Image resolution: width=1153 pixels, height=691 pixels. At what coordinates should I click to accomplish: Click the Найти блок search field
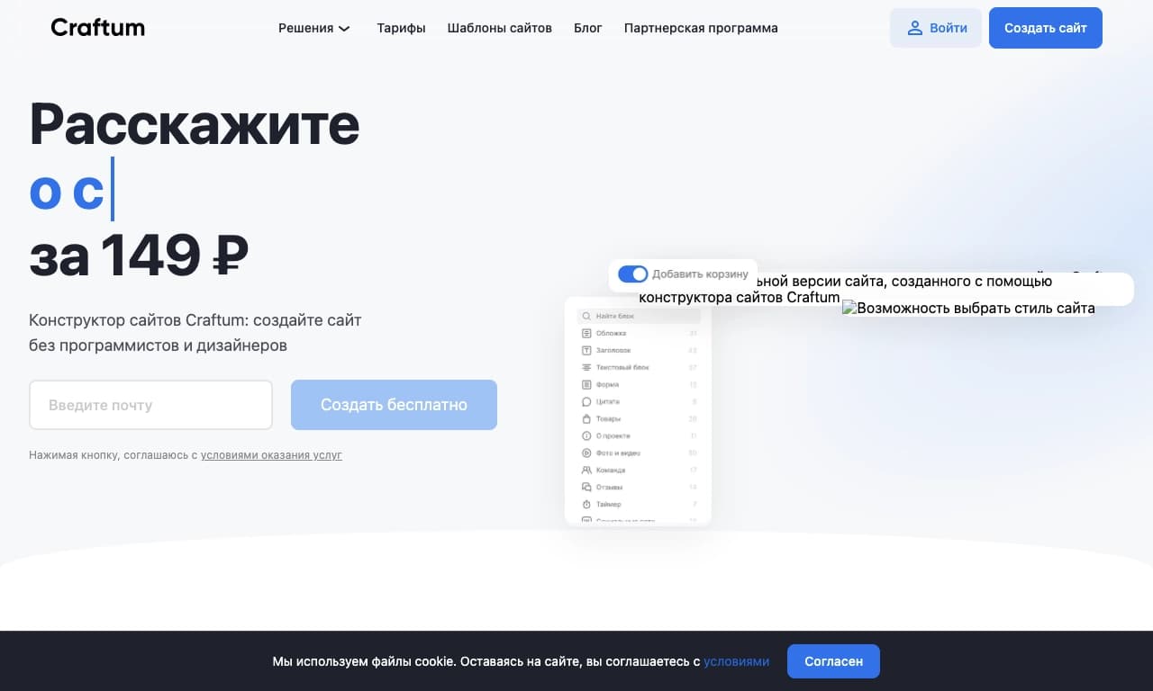(x=639, y=317)
